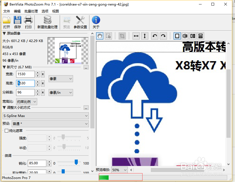The height and width of the screenshot is (182, 235).
Task: Click the disabled crop tool icon
Action: [x=122, y=36]
